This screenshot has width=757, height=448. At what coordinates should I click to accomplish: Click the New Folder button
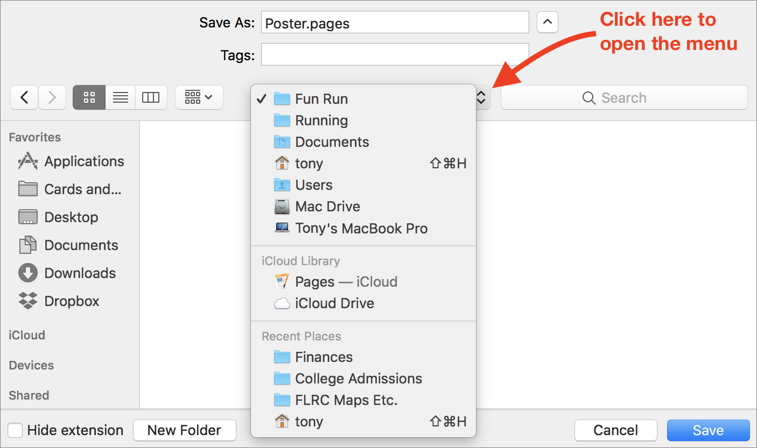184,430
